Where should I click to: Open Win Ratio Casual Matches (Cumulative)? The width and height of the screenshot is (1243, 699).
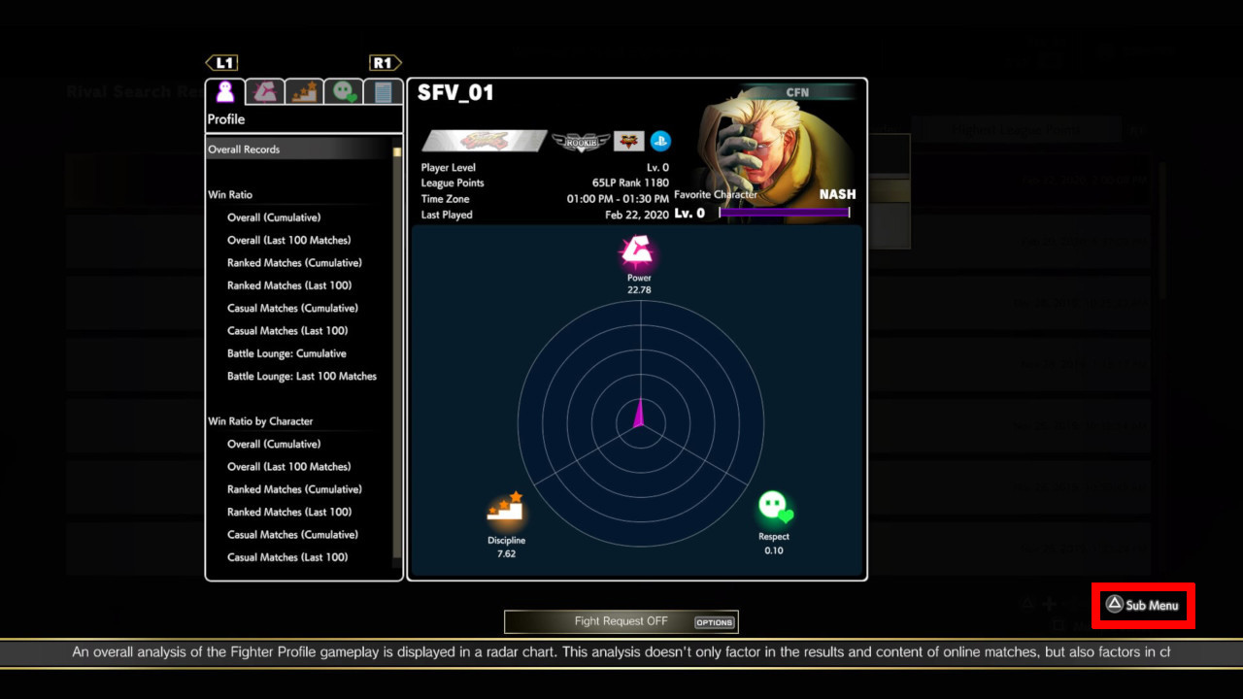[x=292, y=308]
